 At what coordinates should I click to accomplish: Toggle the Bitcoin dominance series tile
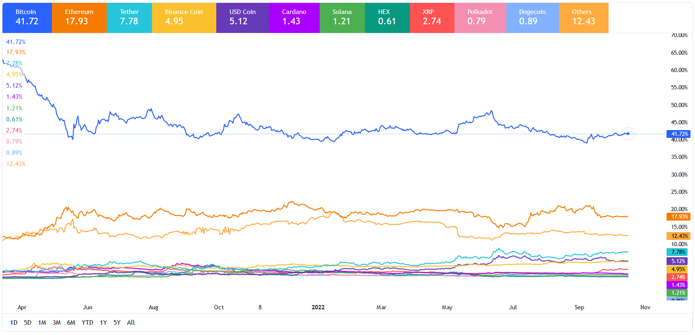coord(27,18)
